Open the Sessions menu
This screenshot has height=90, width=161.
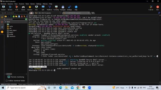(10, 4)
